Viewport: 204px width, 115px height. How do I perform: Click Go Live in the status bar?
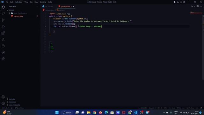click(181, 108)
